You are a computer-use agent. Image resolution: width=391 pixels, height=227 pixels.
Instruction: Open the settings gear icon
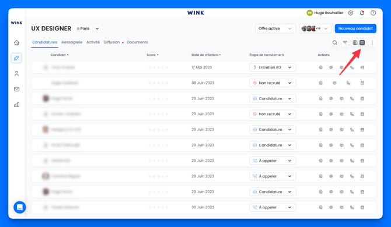[x=351, y=13]
